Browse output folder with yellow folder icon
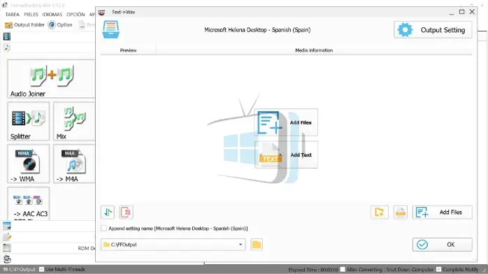 (x=257, y=245)
